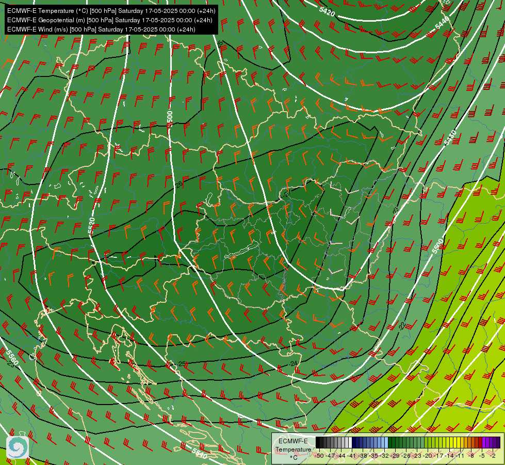
Task: Select the ECMWF-E Geopotential 500 hPa title line
Action: click(109, 20)
